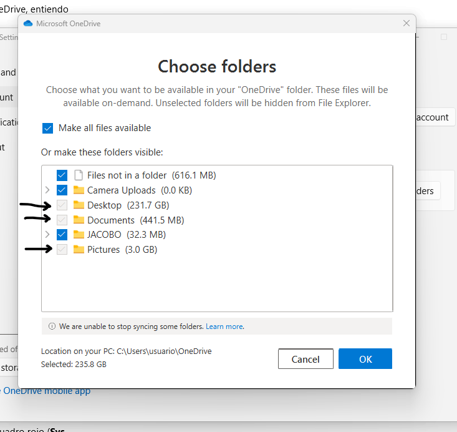Expand the Camera Uploads folder
Image resolution: width=457 pixels, height=432 pixels.
click(x=47, y=190)
